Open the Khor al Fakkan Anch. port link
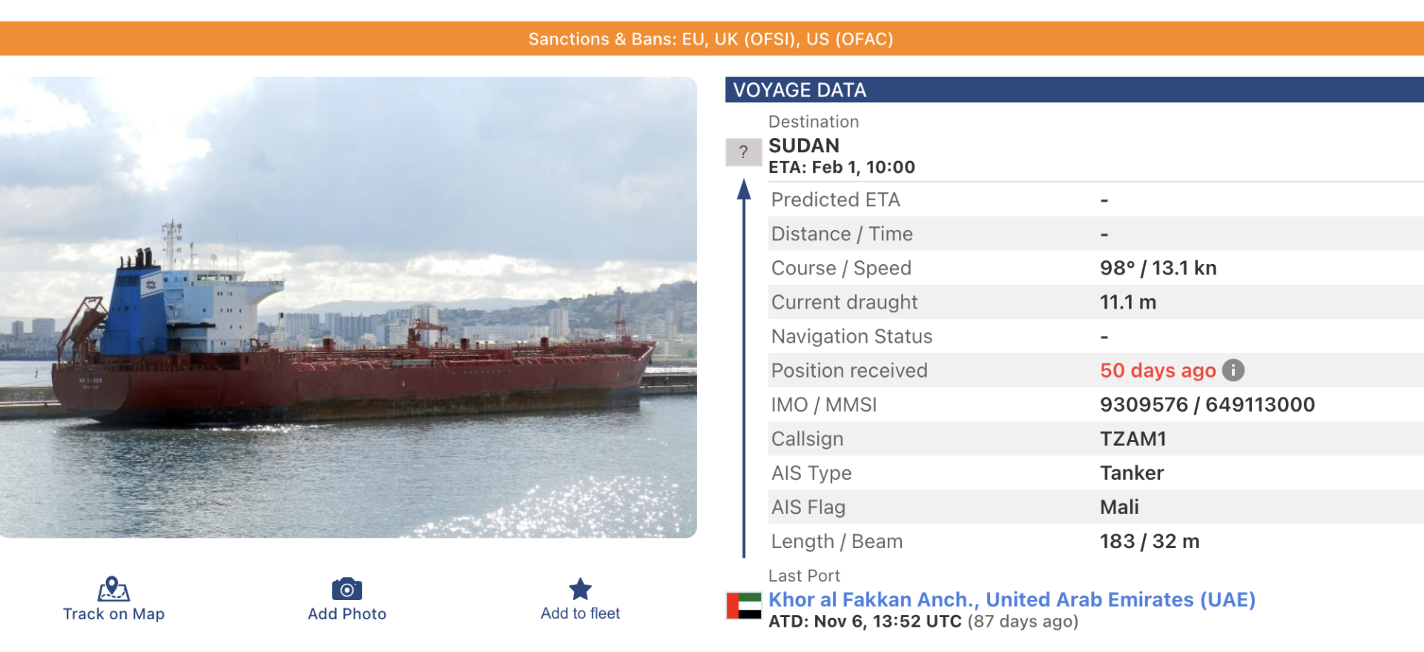The image size is (1424, 652). (1011, 599)
